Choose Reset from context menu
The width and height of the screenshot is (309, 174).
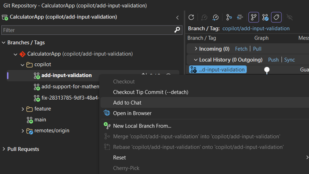pos(120,157)
